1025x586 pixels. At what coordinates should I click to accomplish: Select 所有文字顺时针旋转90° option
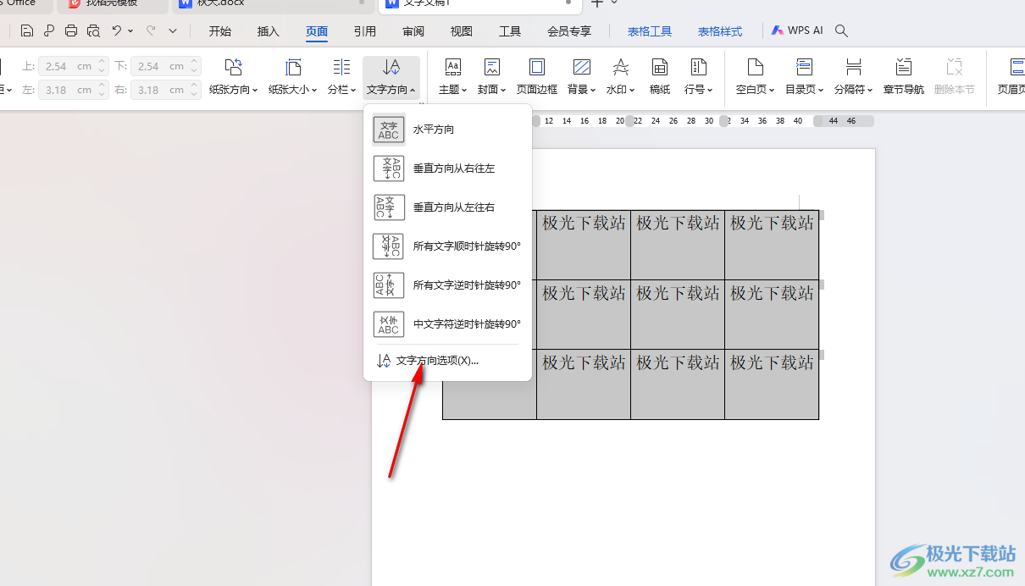pyautogui.click(x=447, y=246)
